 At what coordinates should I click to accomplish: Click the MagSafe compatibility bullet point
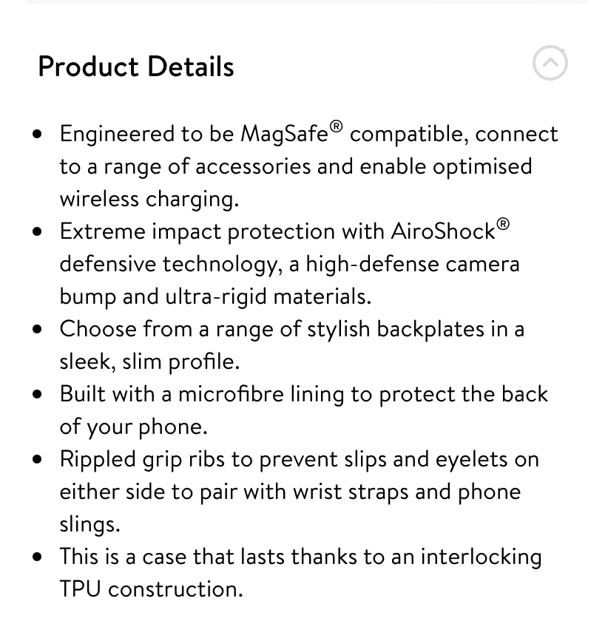pyautogui.click(x=309, y=166)
